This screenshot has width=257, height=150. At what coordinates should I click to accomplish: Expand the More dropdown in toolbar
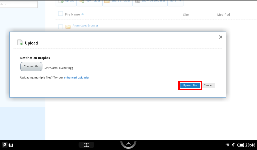[x=175, y=1]
